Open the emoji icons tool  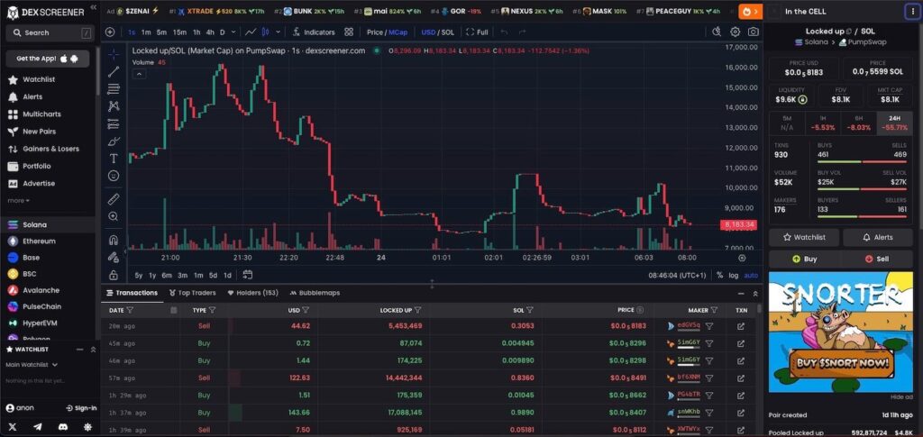(x=114, y=176)
